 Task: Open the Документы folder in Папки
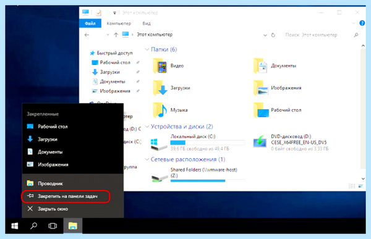click(x=275, y=66)
